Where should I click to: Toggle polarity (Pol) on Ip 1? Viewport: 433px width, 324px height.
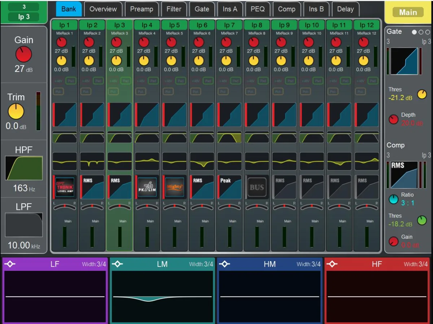tap(58, 92)
